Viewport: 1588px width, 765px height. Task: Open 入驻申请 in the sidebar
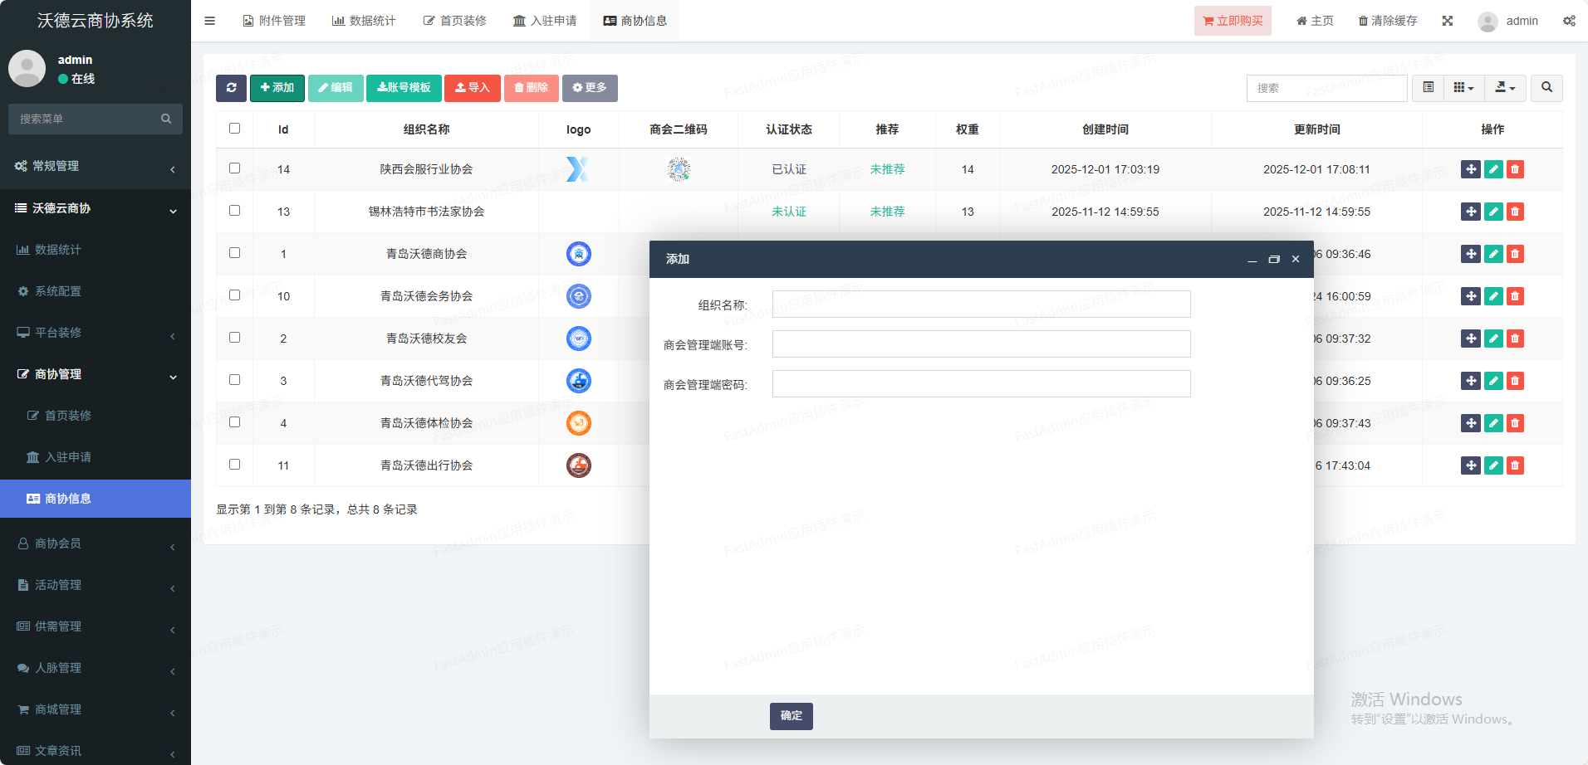[x=68, y=457]
